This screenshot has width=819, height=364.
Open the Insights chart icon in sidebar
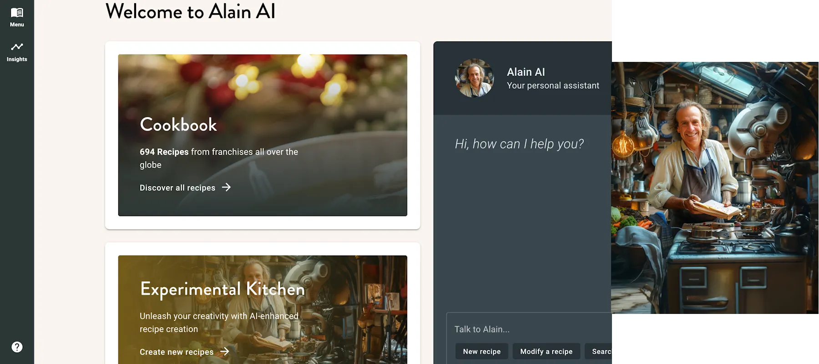(x=17, y=47)
